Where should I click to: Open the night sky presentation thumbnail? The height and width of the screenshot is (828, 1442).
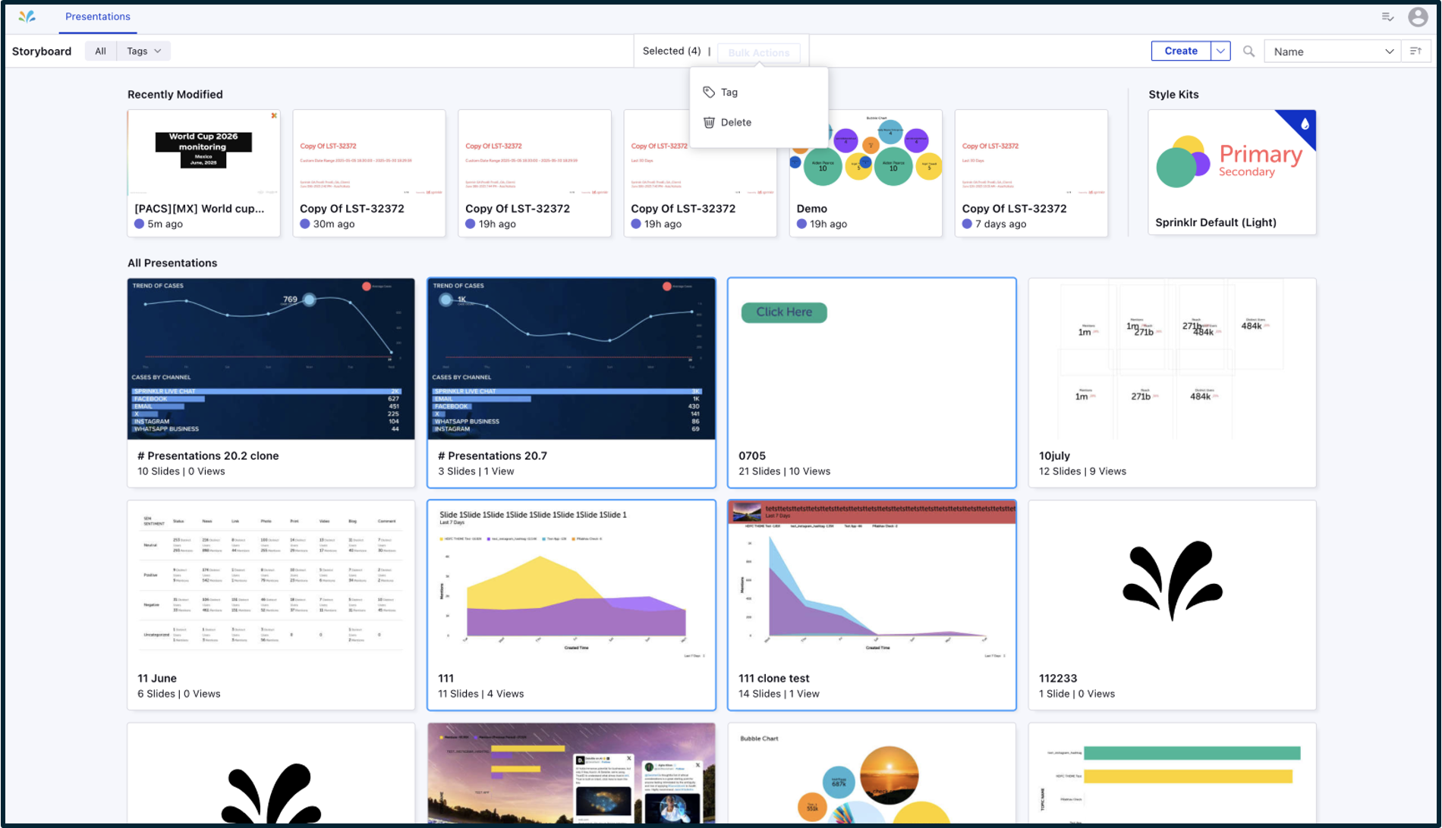pyautogui.click(x=571, y=773)
